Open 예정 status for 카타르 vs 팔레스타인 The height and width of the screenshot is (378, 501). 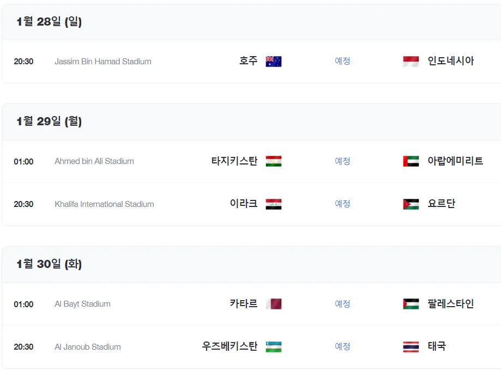342,303
